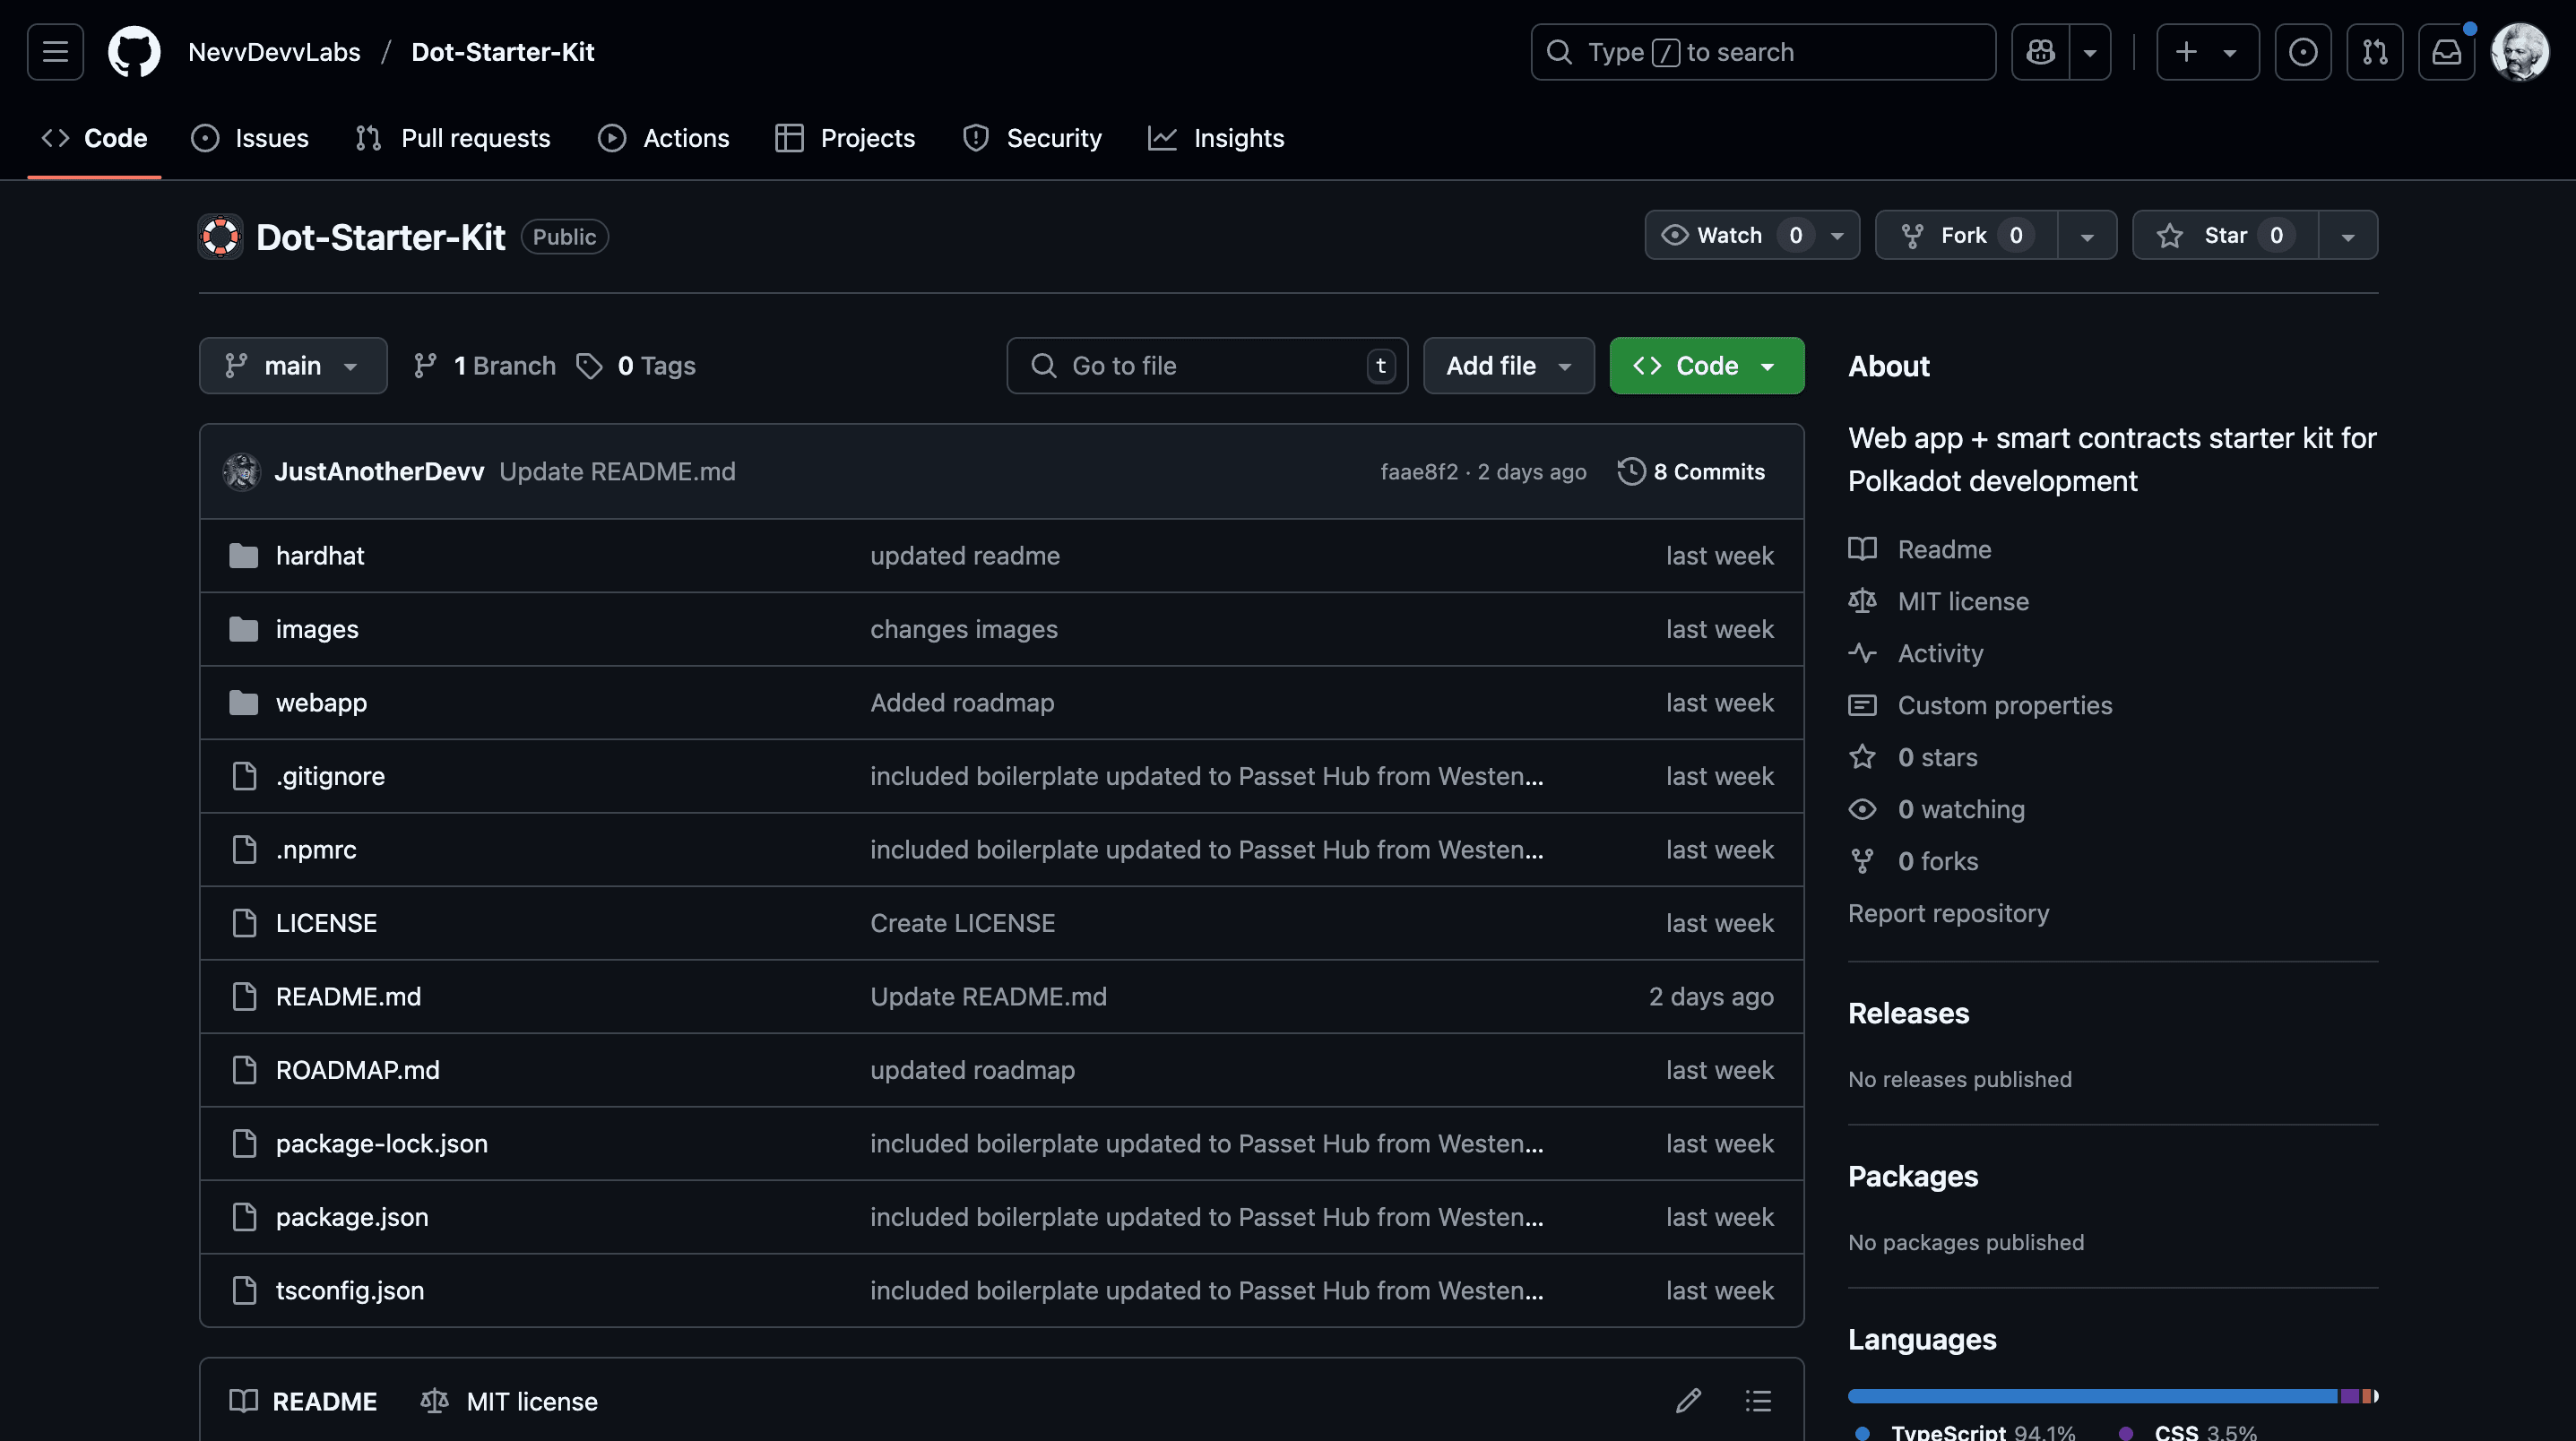2576x1441 pixels.
Task: Click the .gitignore file icon
Action: pyautogui.click(x=244, y=776)
